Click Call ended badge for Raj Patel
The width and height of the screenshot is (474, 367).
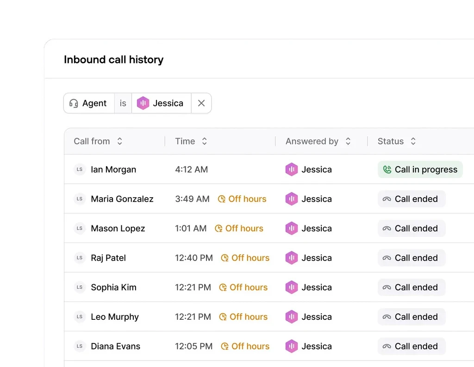(x=412, y=258)
